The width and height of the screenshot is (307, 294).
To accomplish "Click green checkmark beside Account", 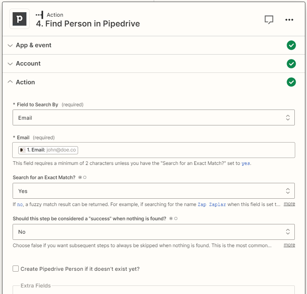I will (x=291, y=64).
